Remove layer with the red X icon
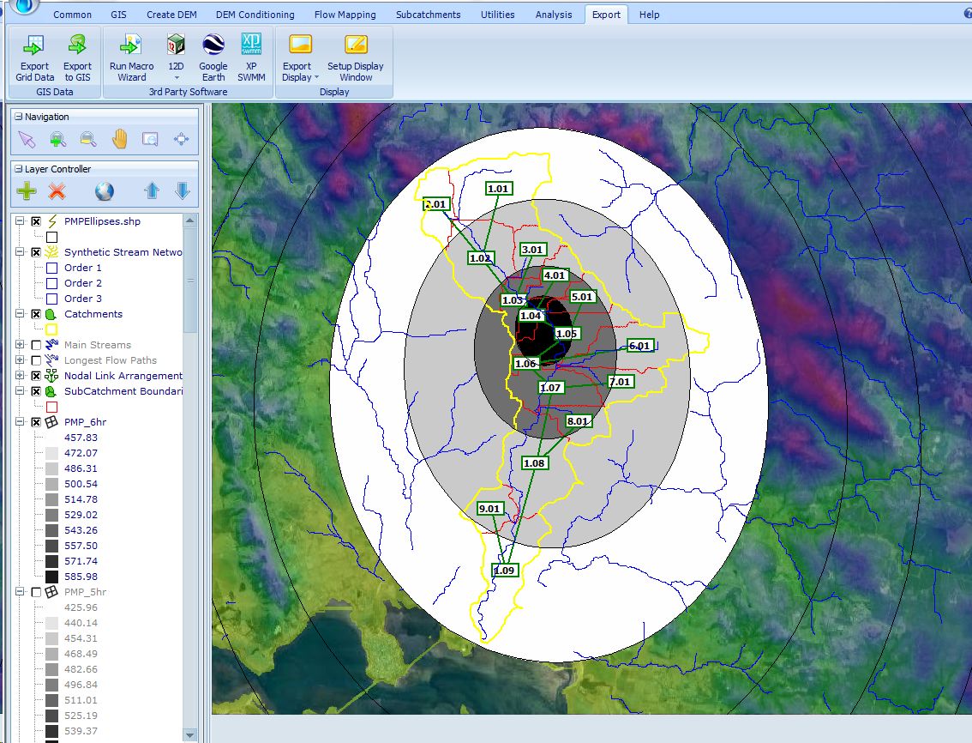The width and height of the screenshot is (972, 743). click(57, 191)
